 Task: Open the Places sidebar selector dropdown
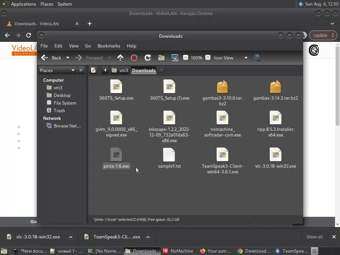[x=57, y=70]
